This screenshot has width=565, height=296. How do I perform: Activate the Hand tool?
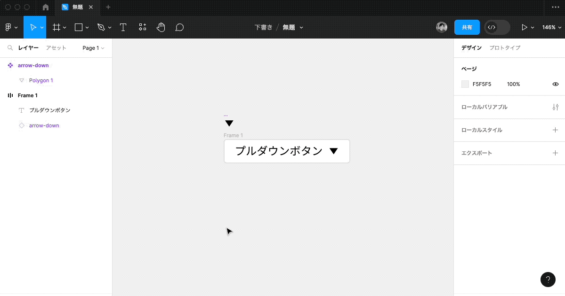pos(161,27)
